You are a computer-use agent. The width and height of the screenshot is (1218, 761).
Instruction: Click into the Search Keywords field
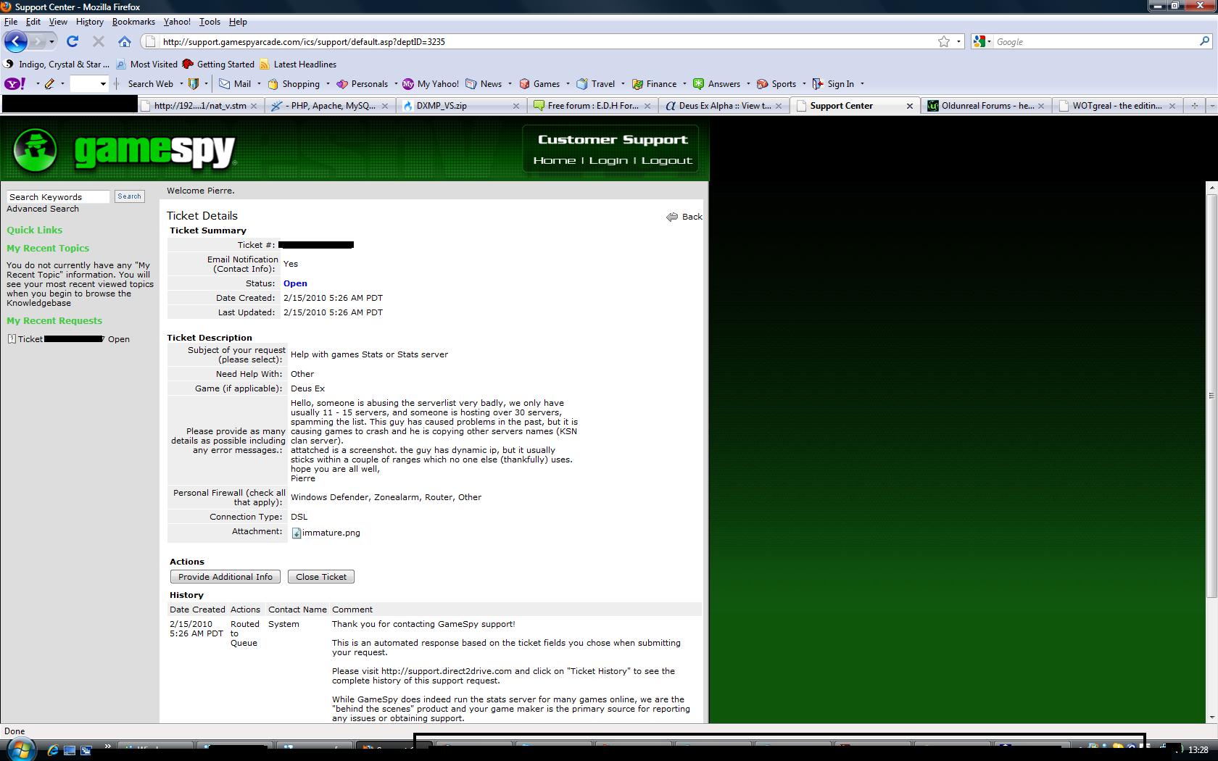58,197
